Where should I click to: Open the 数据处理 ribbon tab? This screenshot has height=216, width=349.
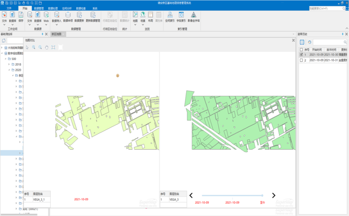(x=53, y=8)
